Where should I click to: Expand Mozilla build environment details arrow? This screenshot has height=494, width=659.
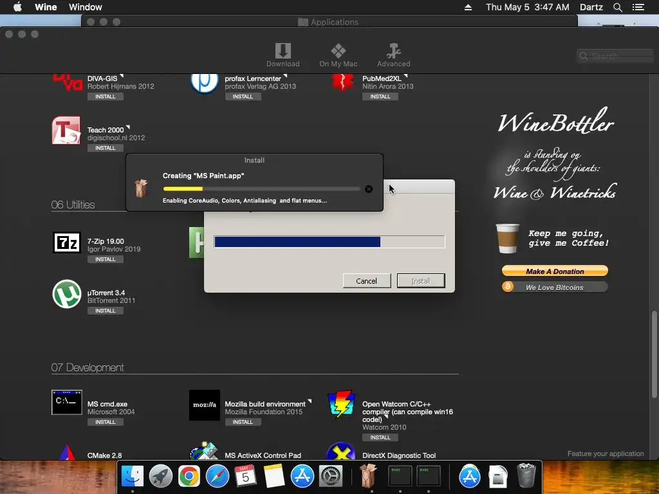tap(310, 401)
